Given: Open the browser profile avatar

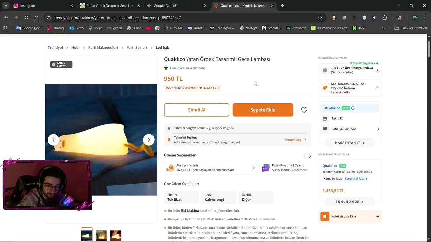Looking at the screenshot, I should click(x=415, y=18).
